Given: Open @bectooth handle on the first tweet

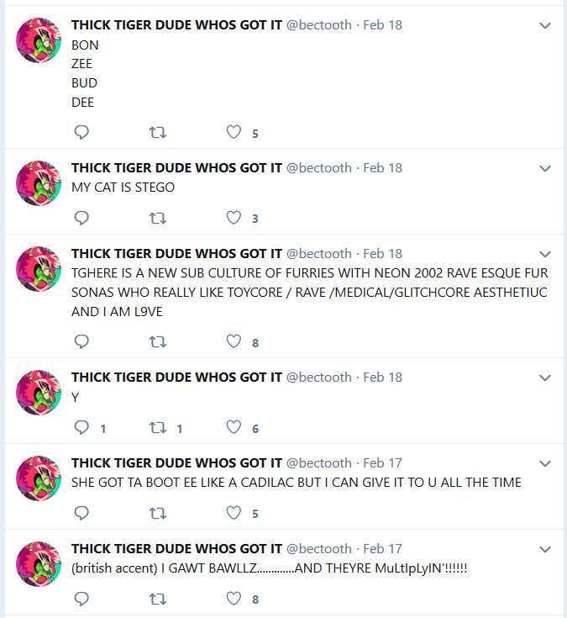Looking at the screenshot, I should 319,25.
